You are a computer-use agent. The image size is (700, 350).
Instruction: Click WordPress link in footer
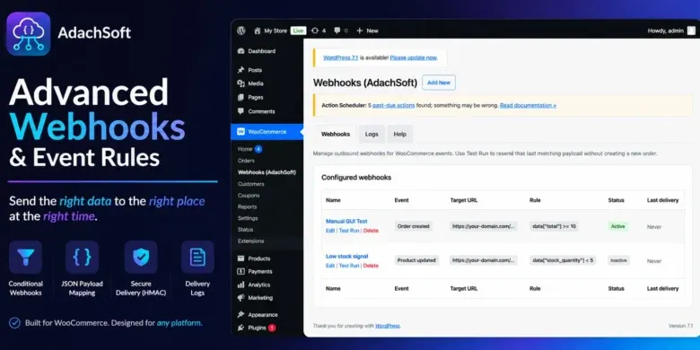(x=388, y=326)
